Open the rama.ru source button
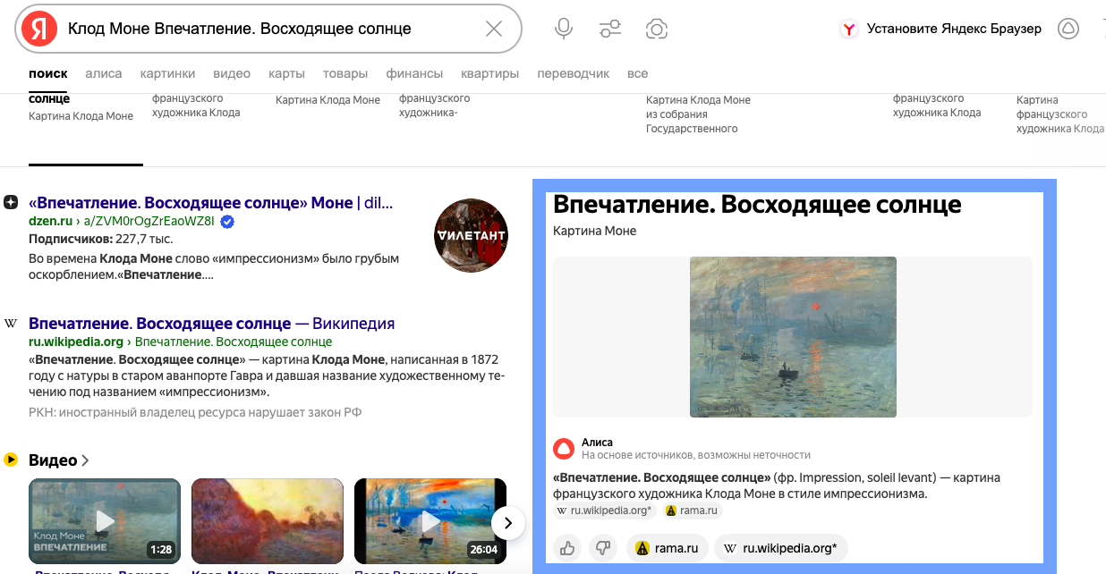Image resolution: width=1106 pixels, height=574 pixels. point(667,548)
